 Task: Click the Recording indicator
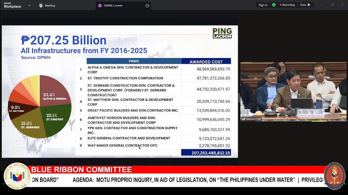[x=287, y=5]
